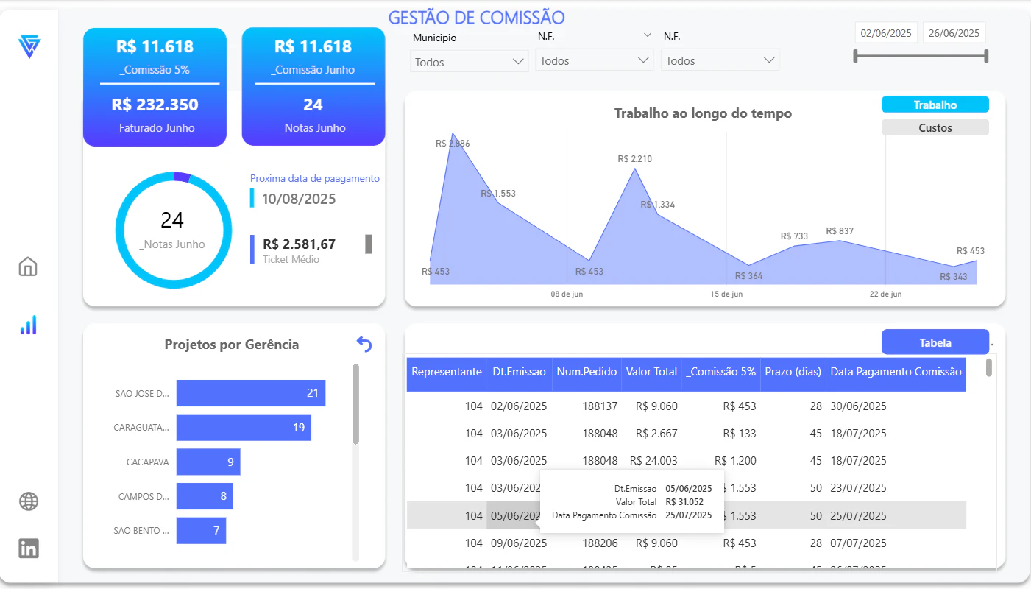
Task: Select the CARAGUATA... bar showing 19
Action: (x=244, y=428)
